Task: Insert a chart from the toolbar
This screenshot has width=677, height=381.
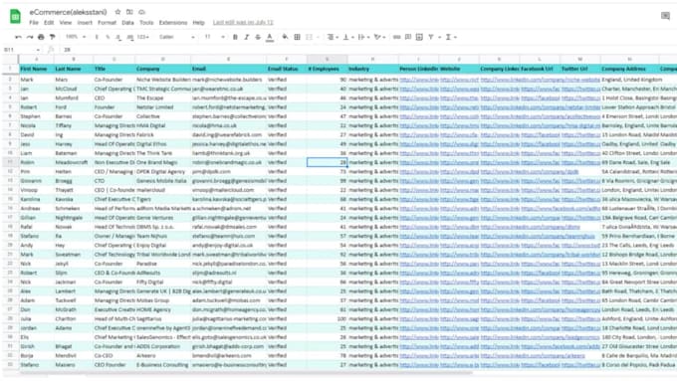Action: [419, 37]
